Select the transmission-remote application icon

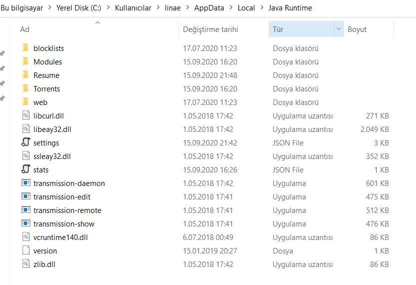[x=26, y=210]
